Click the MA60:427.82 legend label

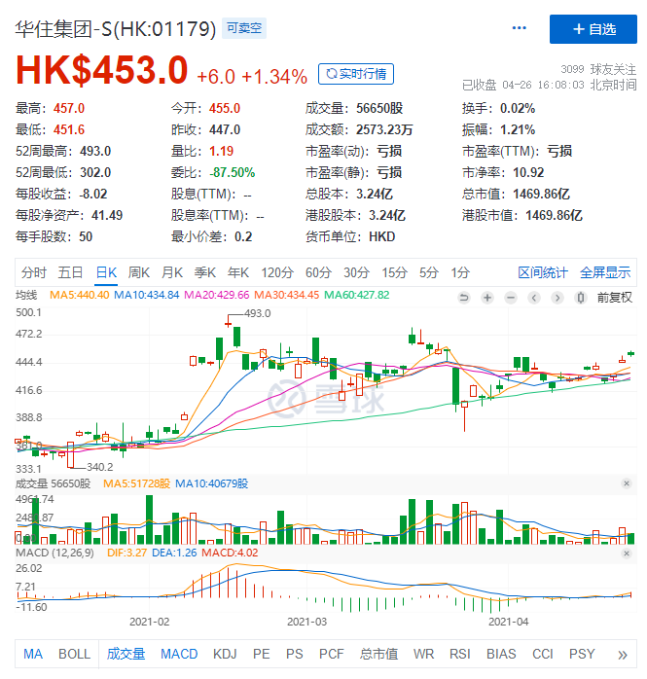pos(357,295)
